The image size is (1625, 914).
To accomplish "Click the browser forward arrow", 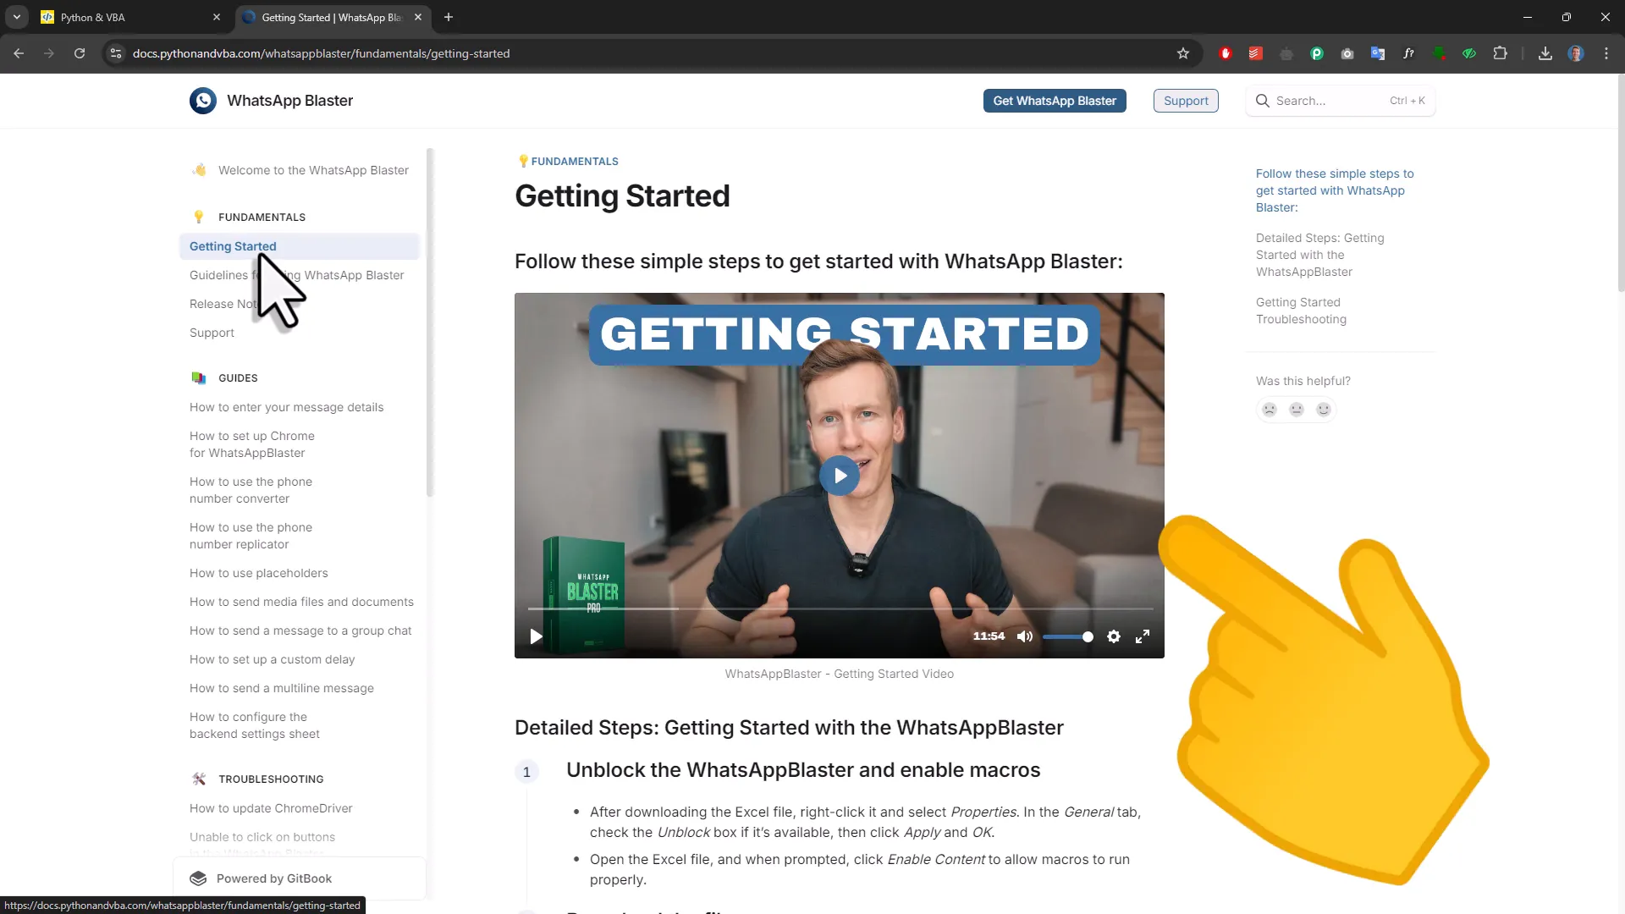I will tap(49, 53).
